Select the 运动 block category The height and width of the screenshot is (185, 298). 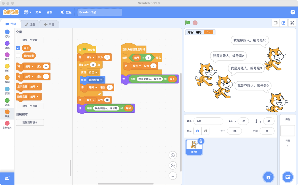click(x=7, y=33)
